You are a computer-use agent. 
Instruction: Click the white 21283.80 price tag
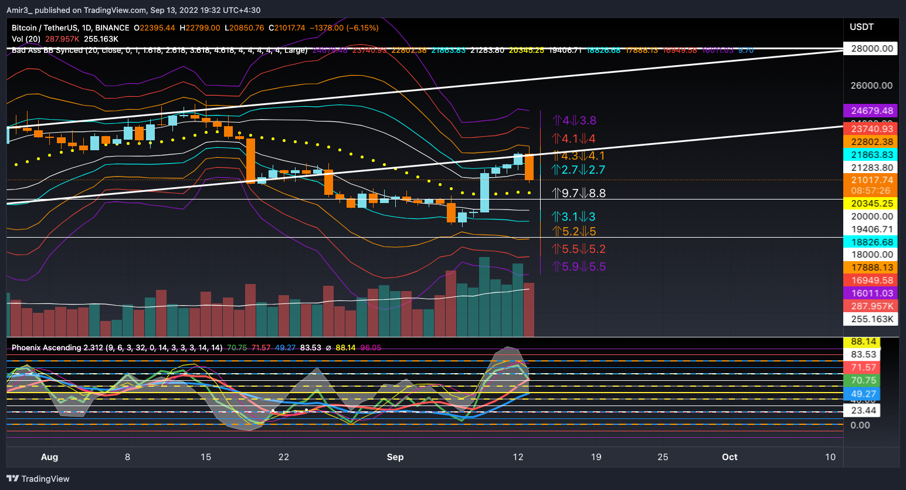pos(871,168)
